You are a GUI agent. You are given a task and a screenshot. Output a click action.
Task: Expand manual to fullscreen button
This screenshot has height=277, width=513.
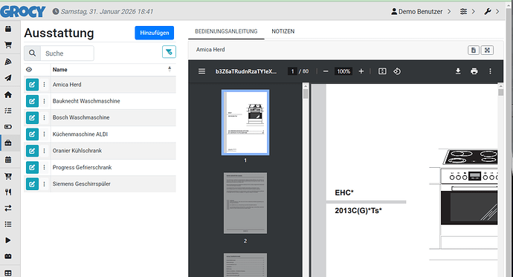point(487,50)
